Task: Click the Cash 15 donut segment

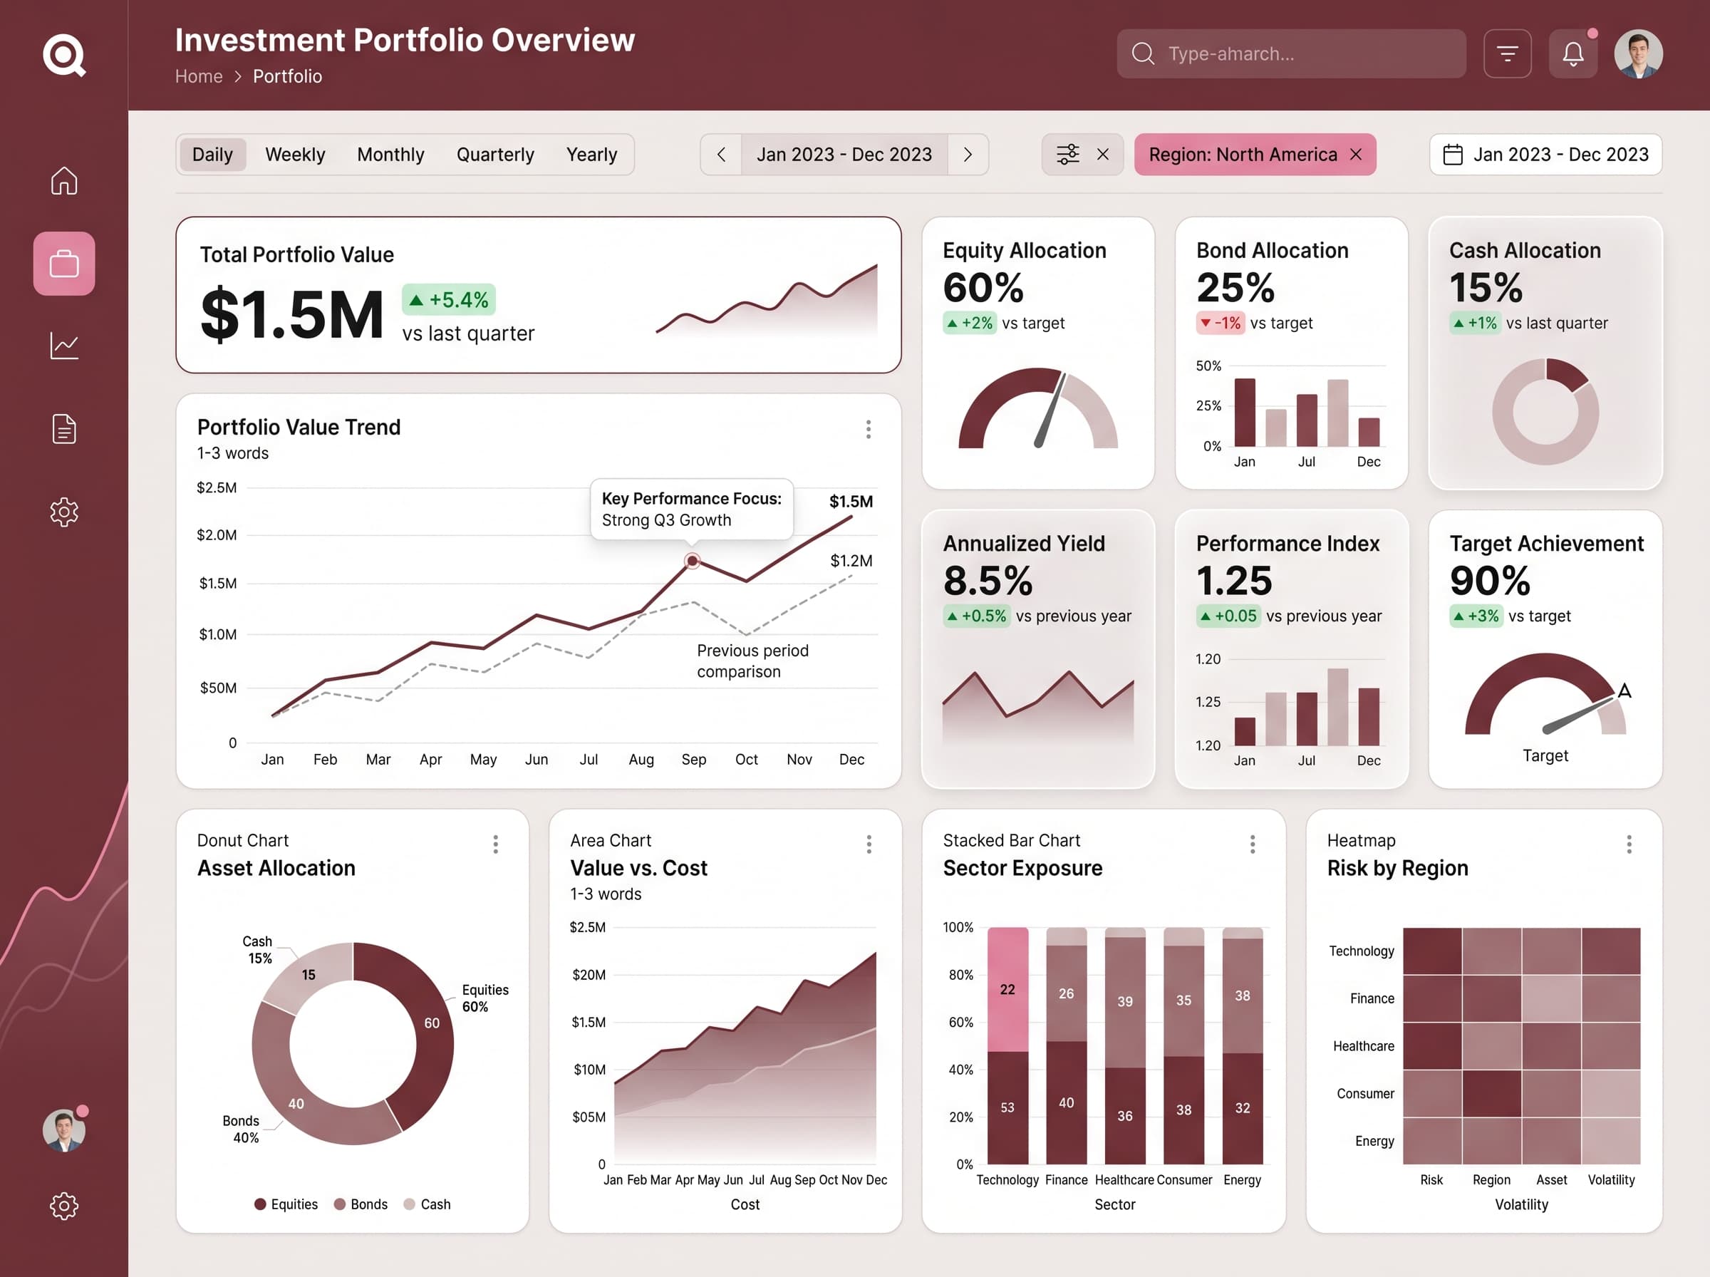Action: pyautogui.click(x=309, y=975)
